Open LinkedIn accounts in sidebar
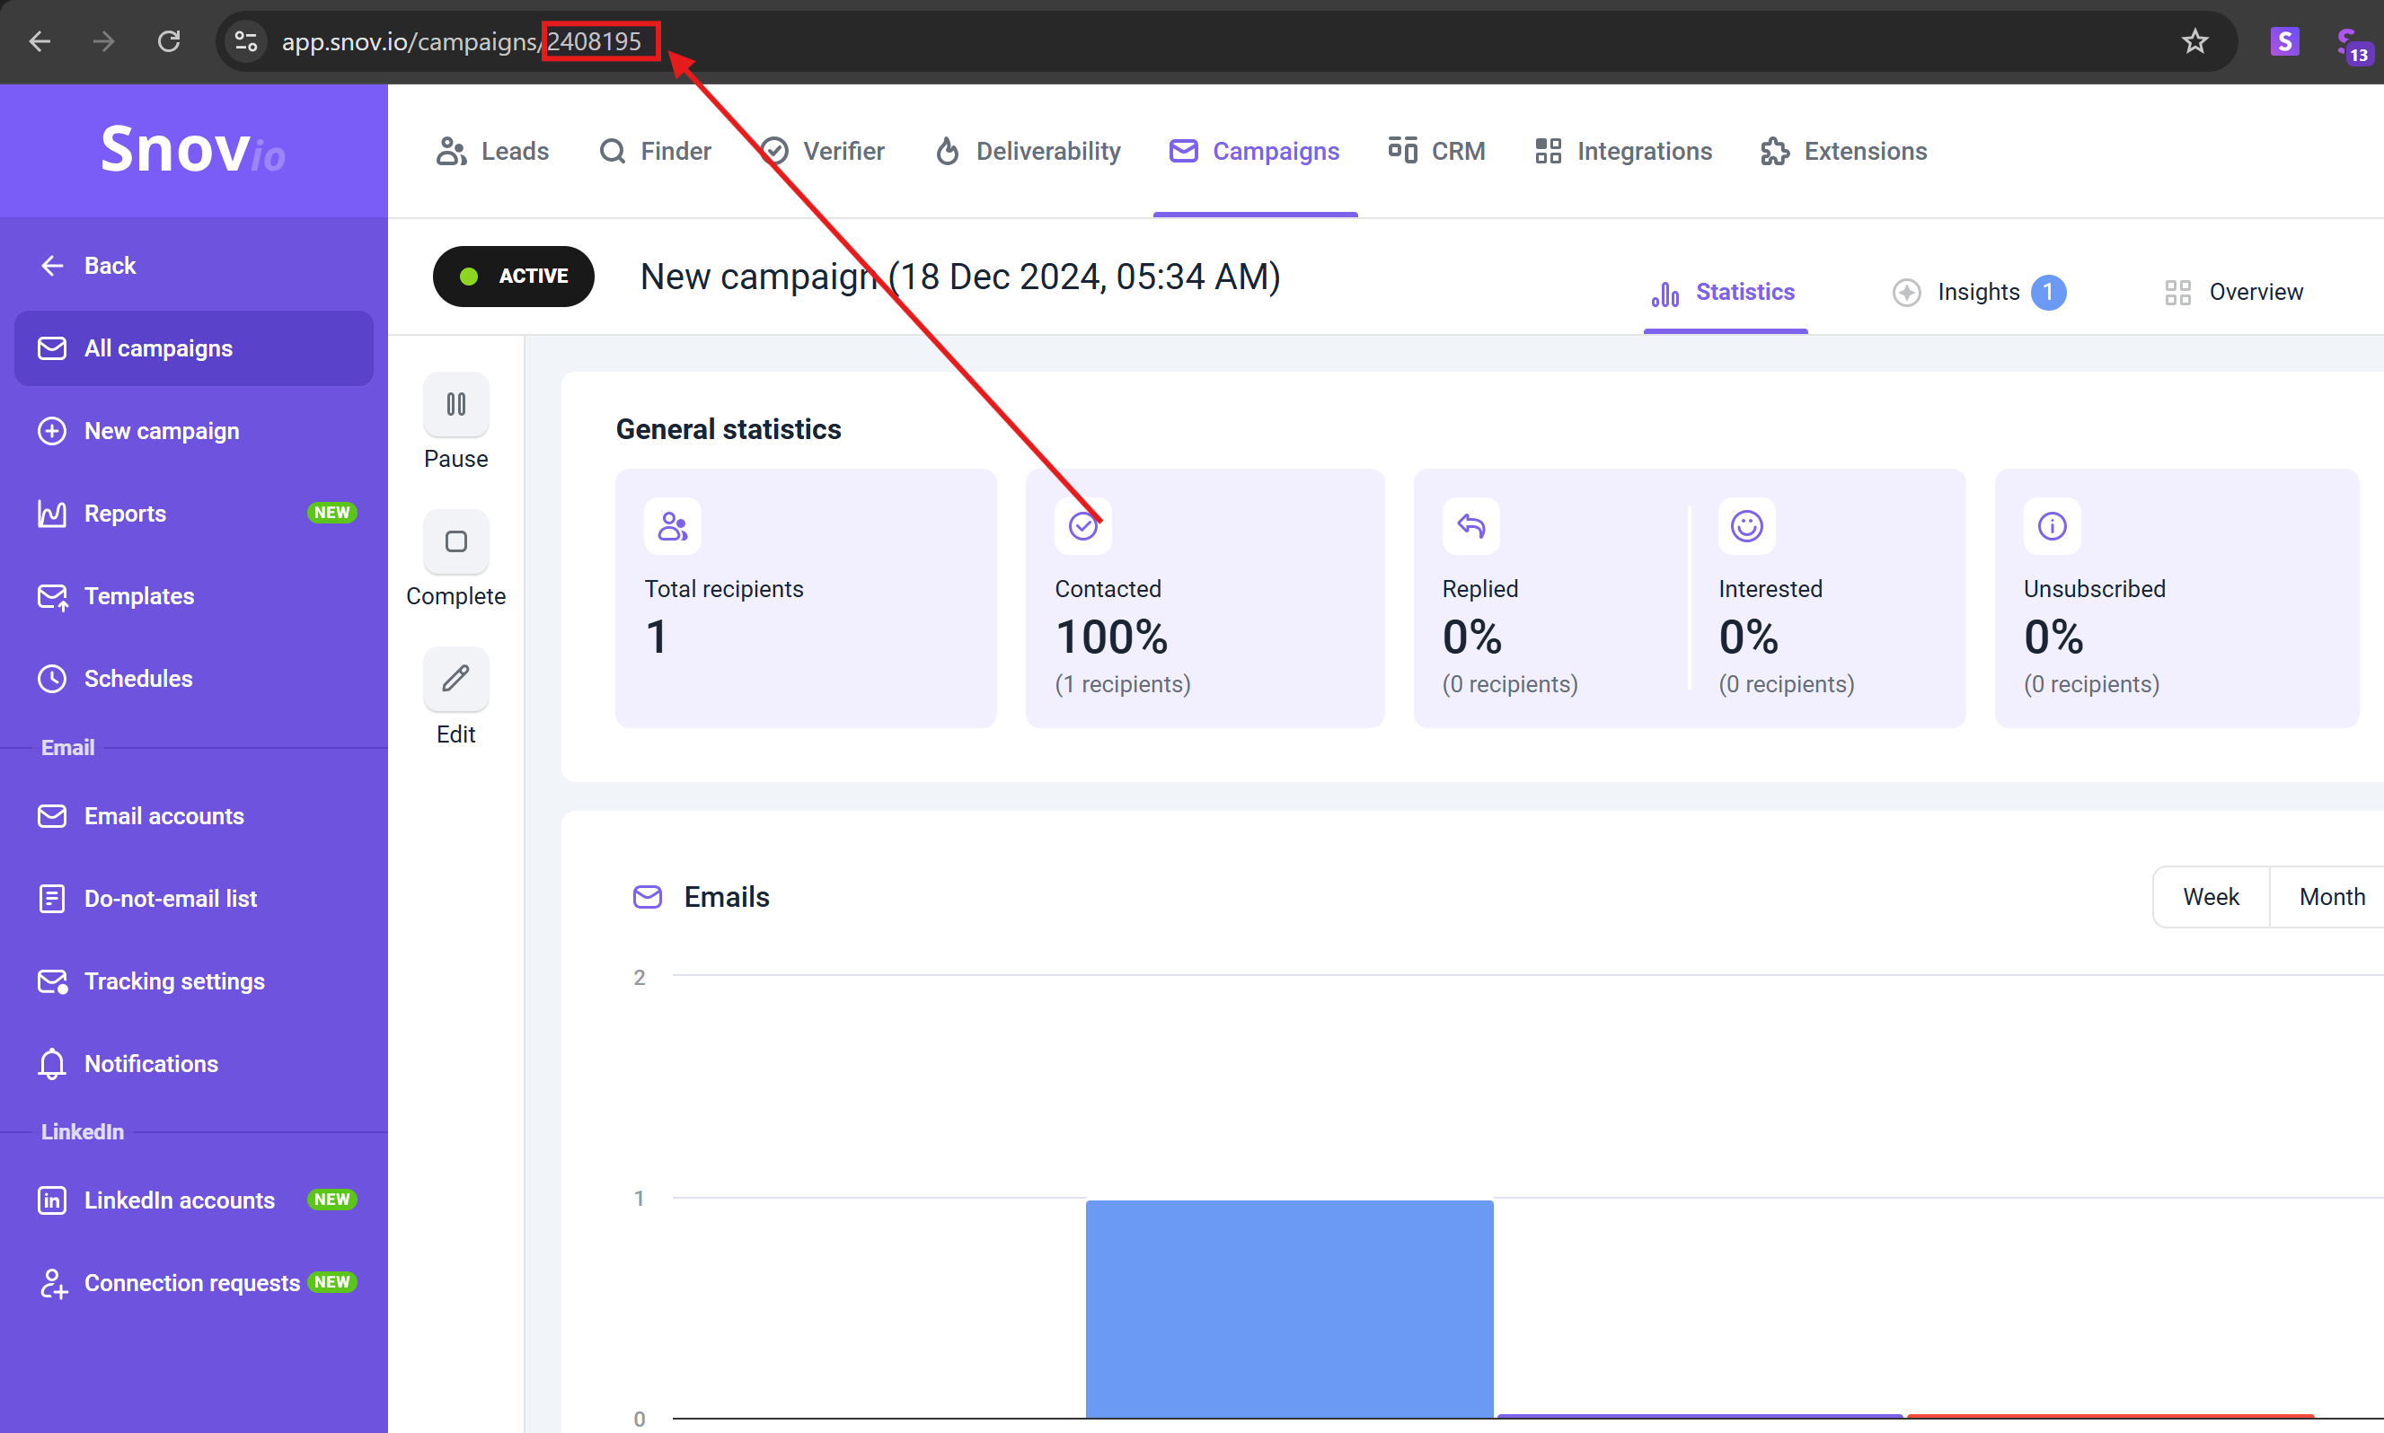This screenshot has height=1433, width=2384. coord(194,1200)
